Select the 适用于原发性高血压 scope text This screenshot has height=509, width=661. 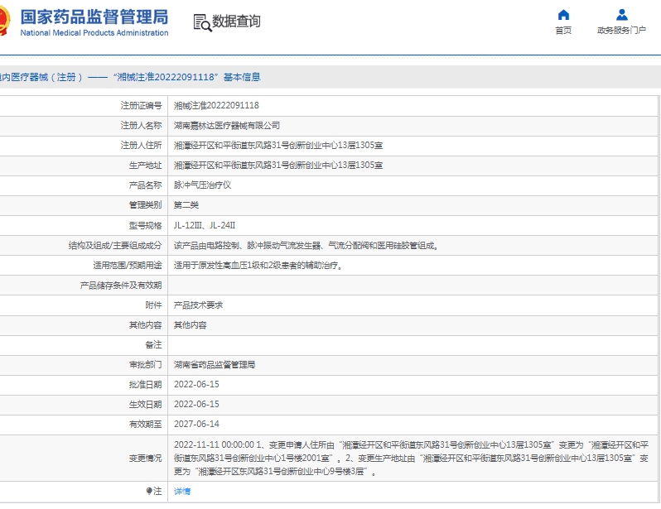258,266
